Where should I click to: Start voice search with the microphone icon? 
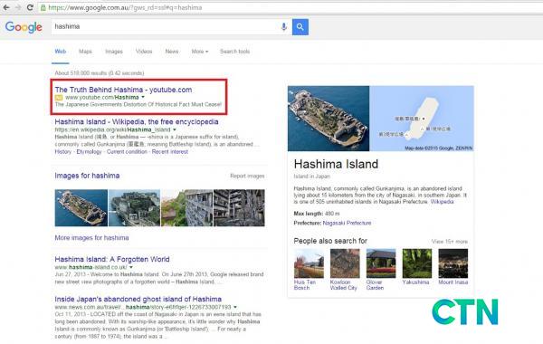284,26
